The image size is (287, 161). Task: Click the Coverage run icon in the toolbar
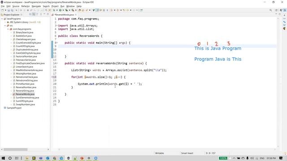[x=66, y=10]
